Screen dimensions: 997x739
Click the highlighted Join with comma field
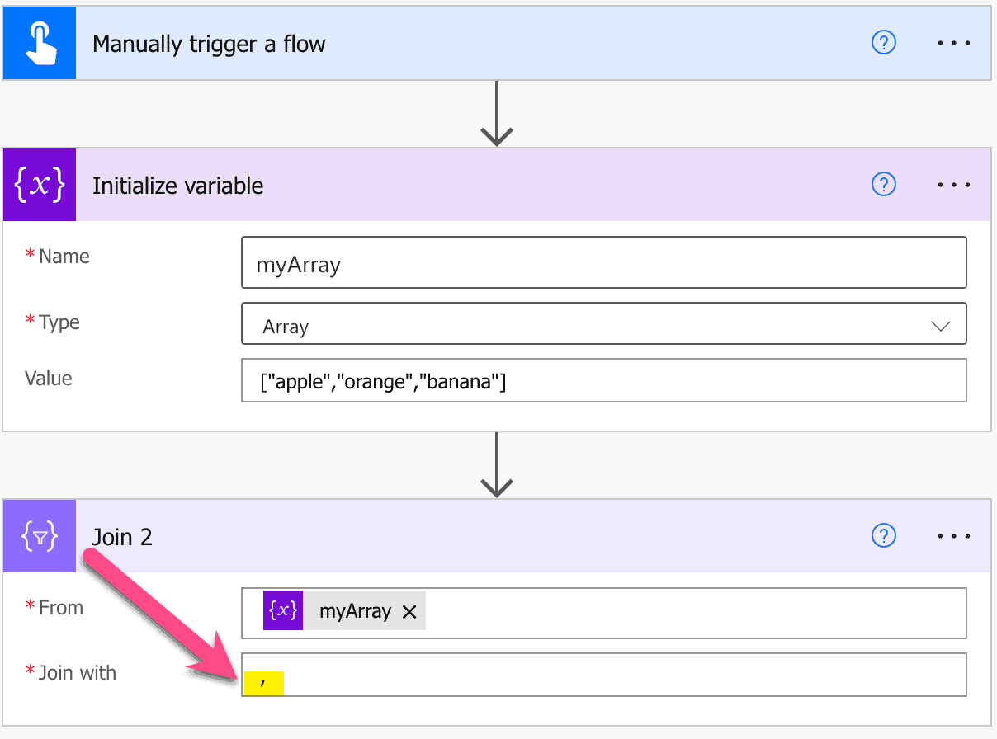(x=264, y=682)
